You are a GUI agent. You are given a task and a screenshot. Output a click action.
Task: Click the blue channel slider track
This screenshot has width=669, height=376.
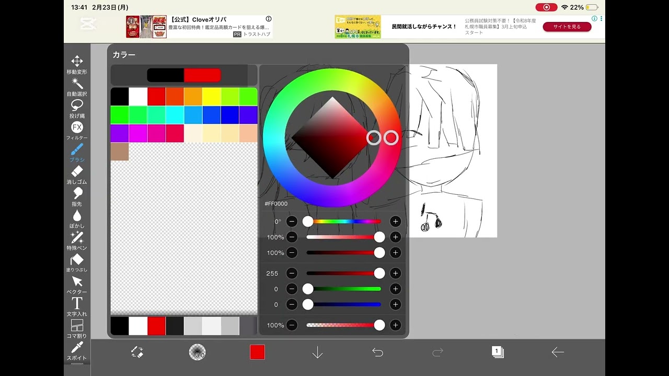click(343, 304)
